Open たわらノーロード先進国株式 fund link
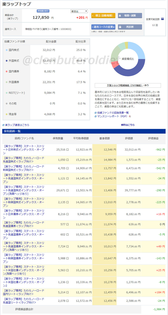This screenshot has height=315, width=168. coord(24,160)
